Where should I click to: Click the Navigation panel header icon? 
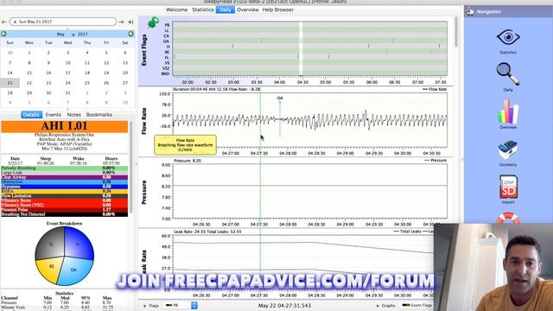[470, 11]
